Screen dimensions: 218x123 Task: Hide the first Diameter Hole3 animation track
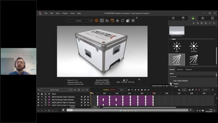click(x=38, y=97)
